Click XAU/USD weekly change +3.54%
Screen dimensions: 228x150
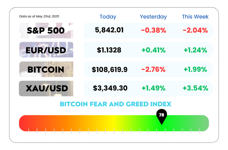(195, 88)
